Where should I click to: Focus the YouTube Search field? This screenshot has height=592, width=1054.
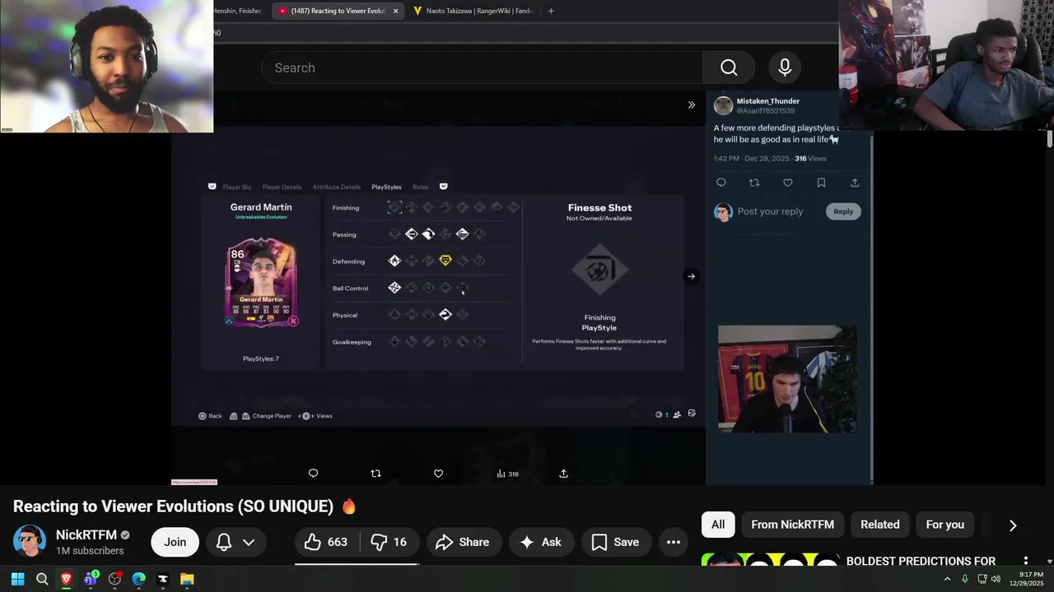point(483,67)
